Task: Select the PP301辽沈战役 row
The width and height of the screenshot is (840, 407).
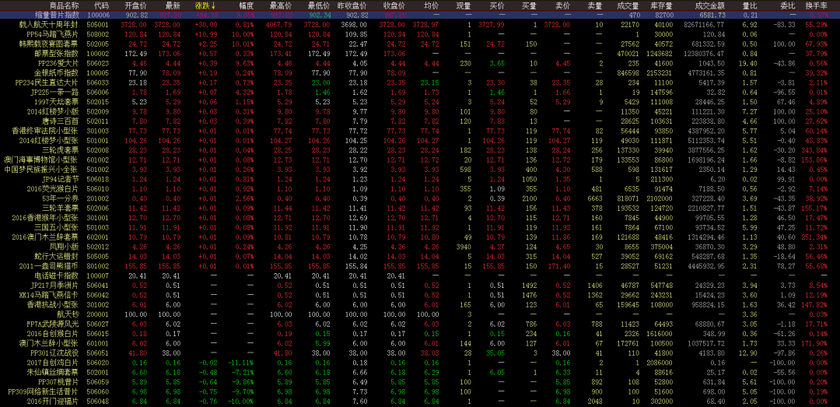Action: point(420,353)
